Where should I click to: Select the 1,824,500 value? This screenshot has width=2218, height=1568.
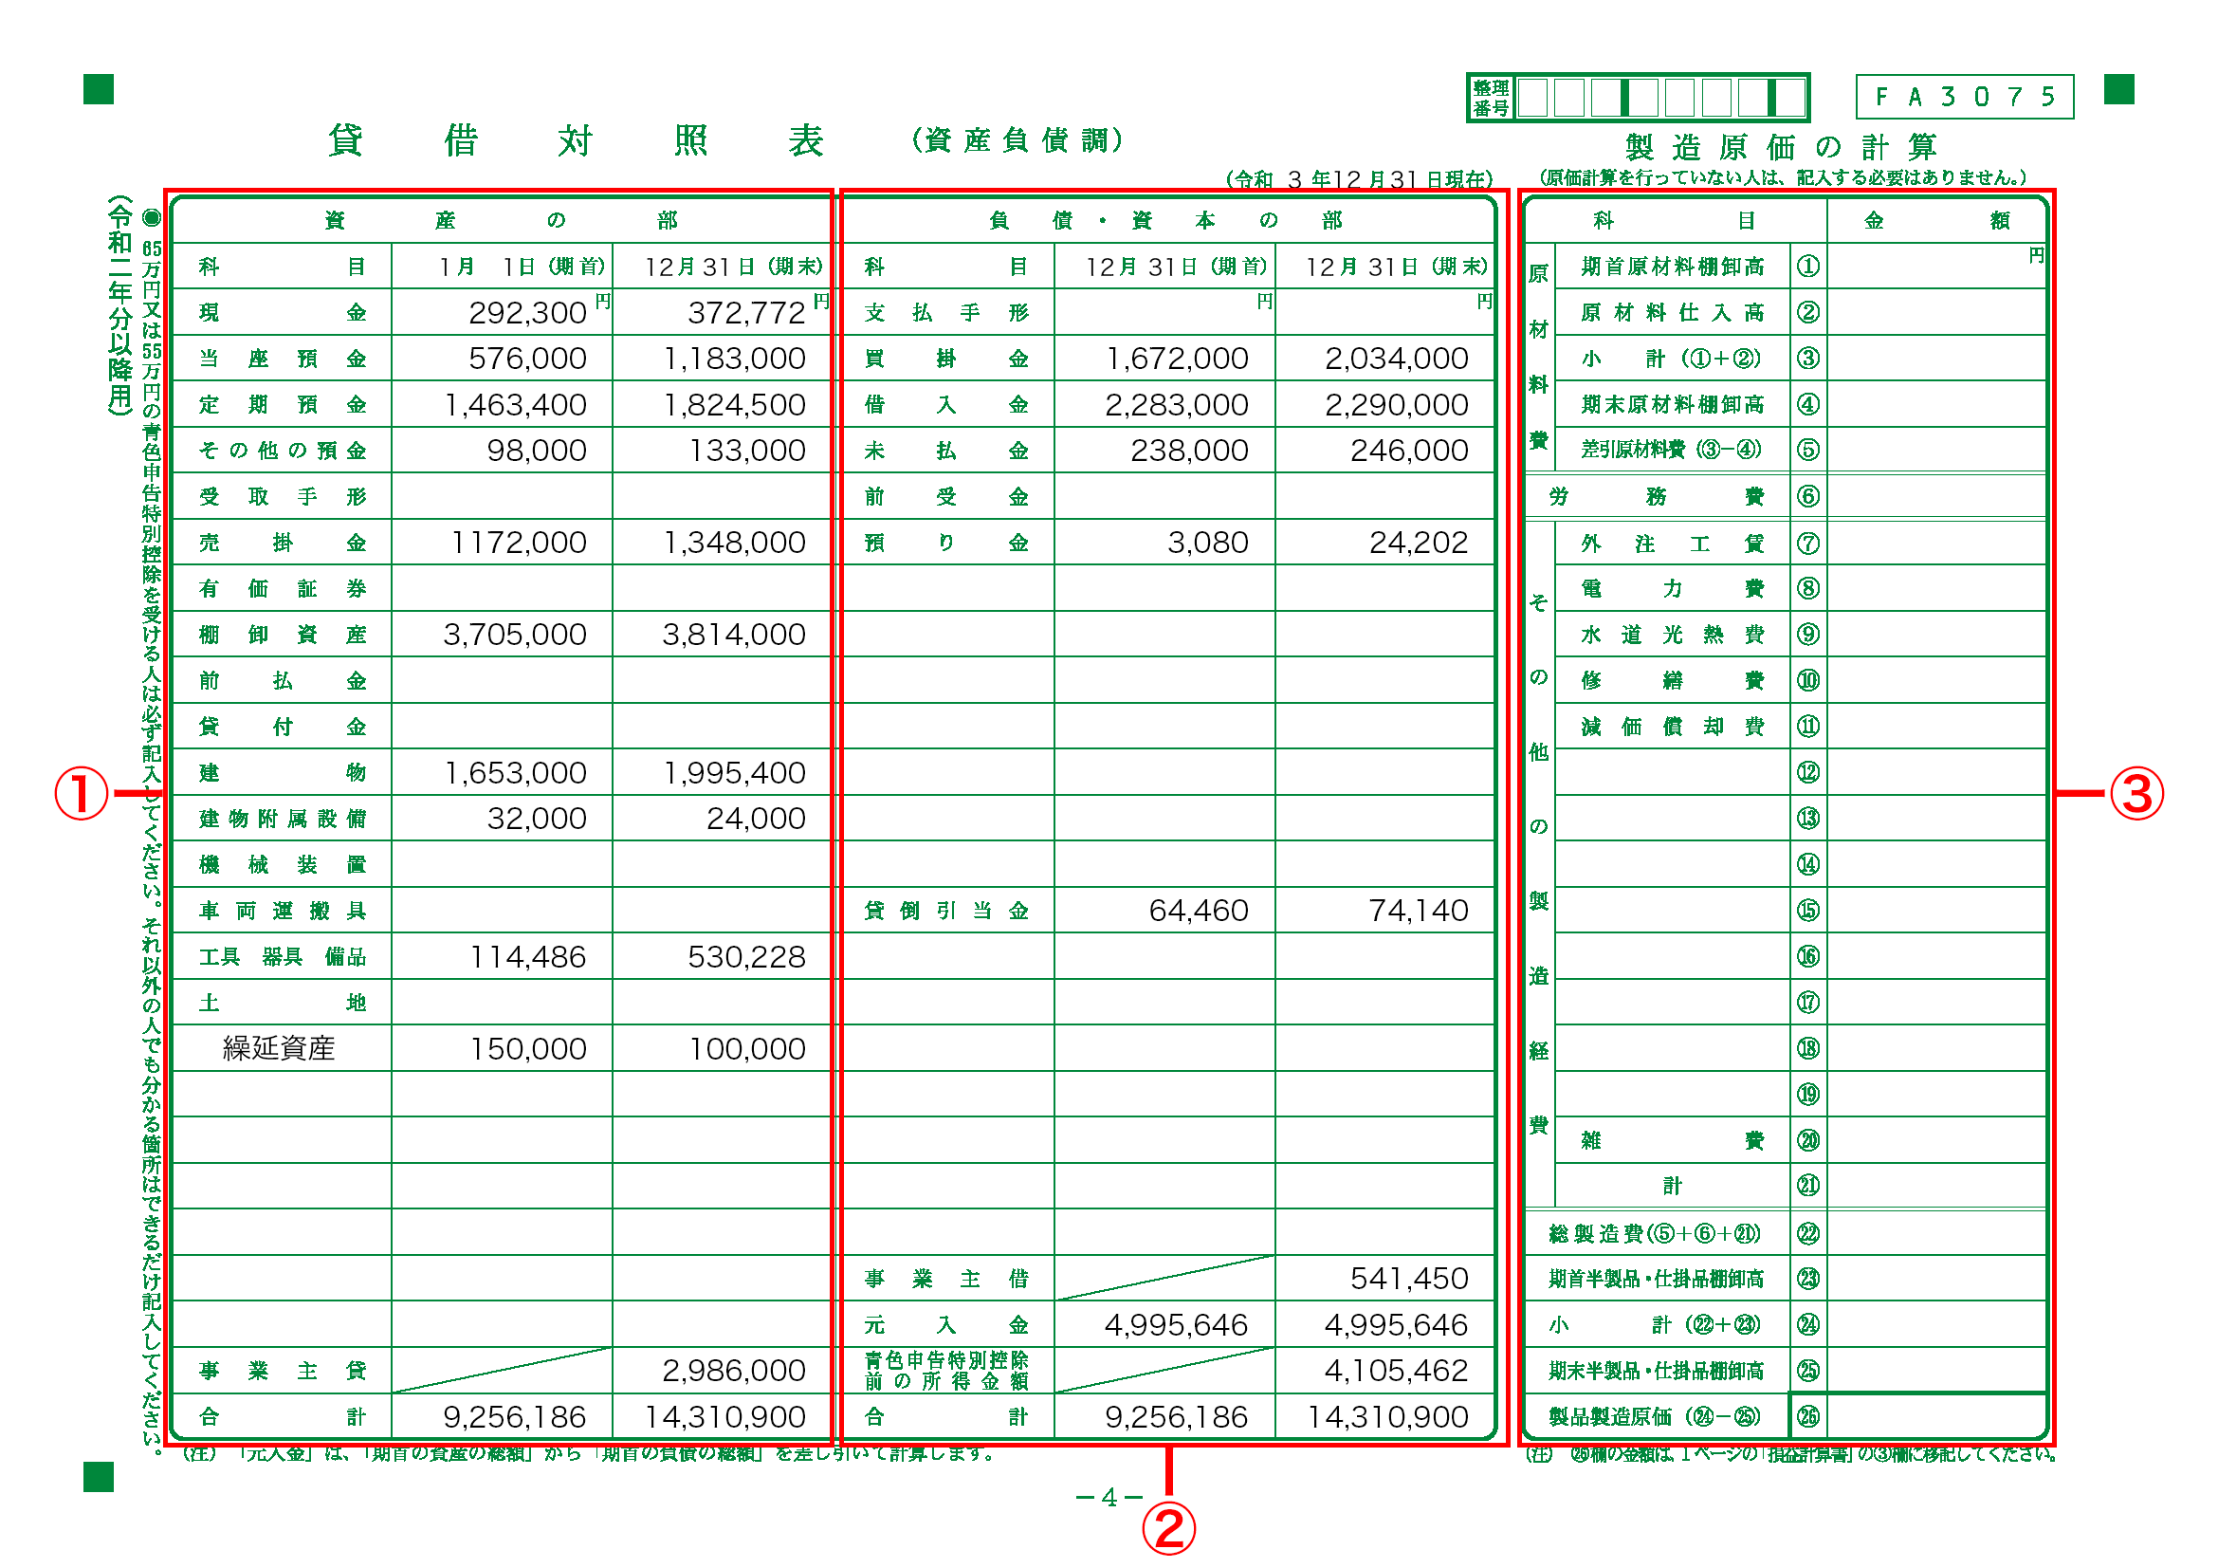(x=734, y=405)
